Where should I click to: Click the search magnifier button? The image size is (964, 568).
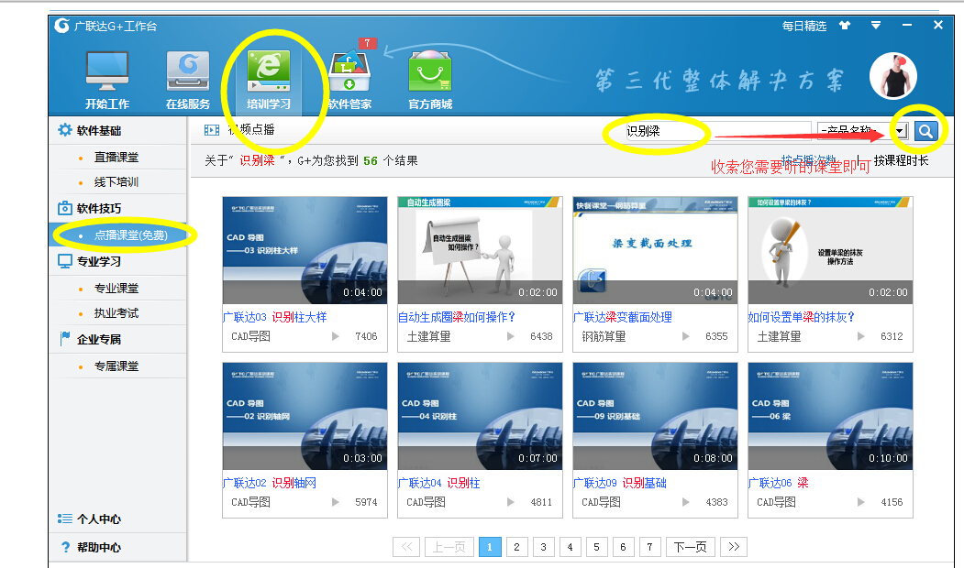coord(925,131)
